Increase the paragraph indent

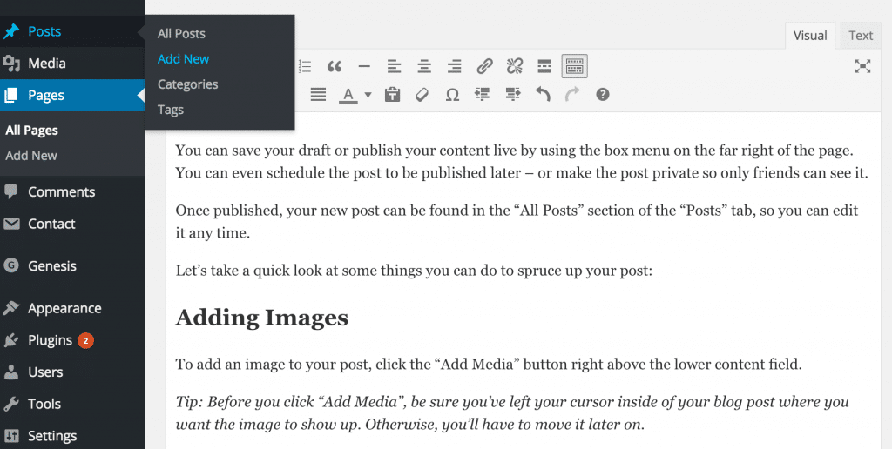pos(512,94)
